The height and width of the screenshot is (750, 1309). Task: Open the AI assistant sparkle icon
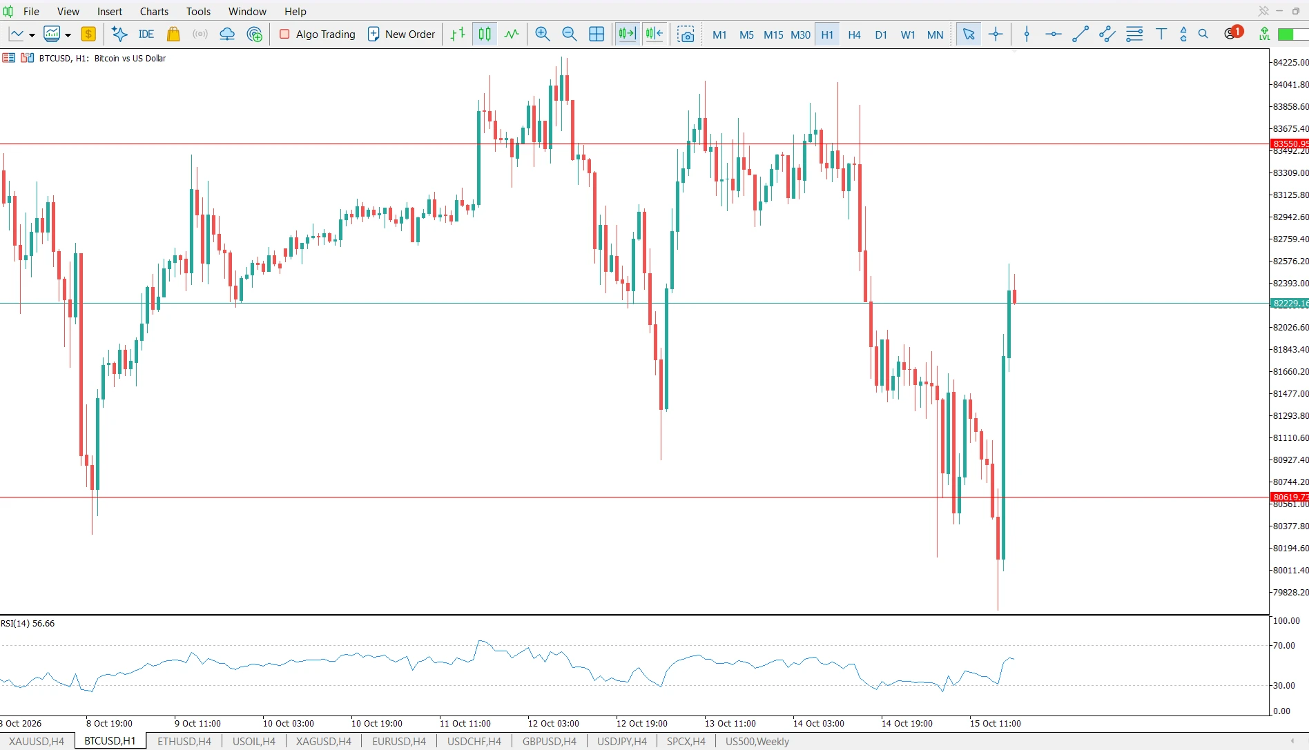(x=119, y=34)
